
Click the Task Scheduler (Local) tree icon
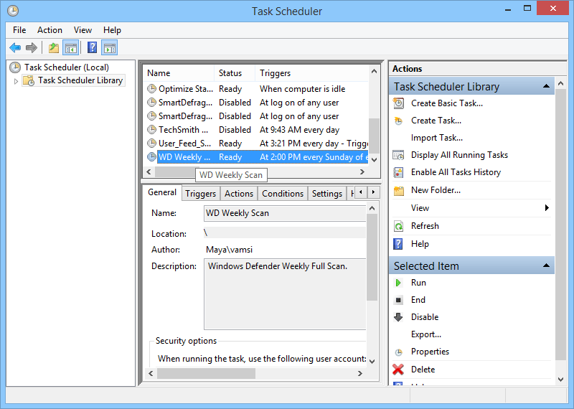click(15, 67)
